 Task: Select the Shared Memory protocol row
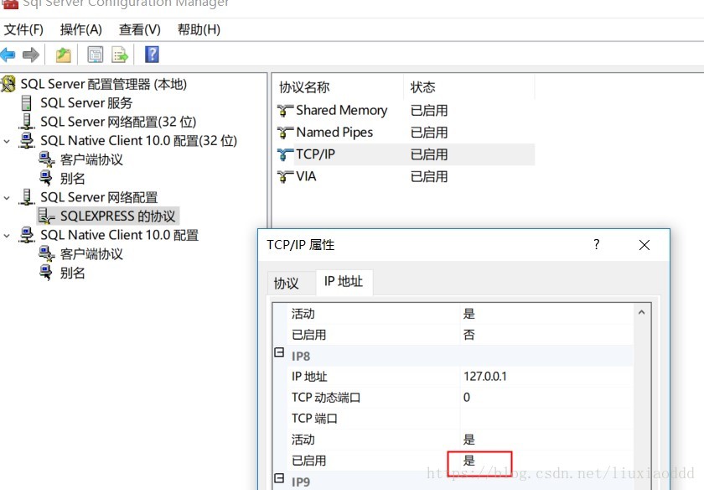(x=404, y=111)
